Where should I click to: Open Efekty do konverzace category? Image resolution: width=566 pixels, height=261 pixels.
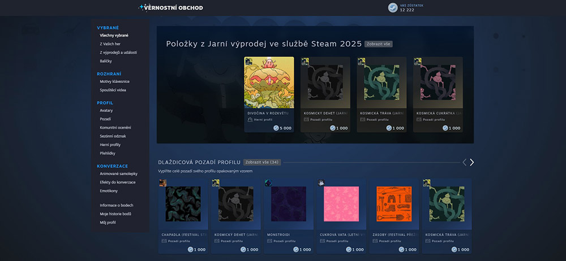(118, 182)
